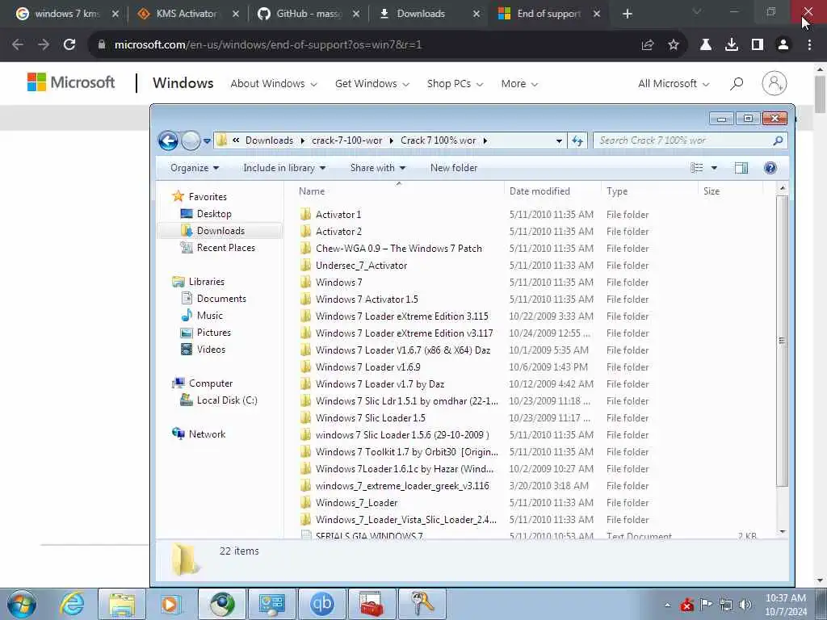This screenshot has height=620, width=827.
Task: Open the browser profile icon
Action: click(783, 45)
